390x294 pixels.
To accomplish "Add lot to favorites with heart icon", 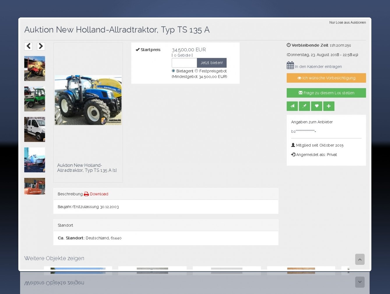I will tap(317, 106).
